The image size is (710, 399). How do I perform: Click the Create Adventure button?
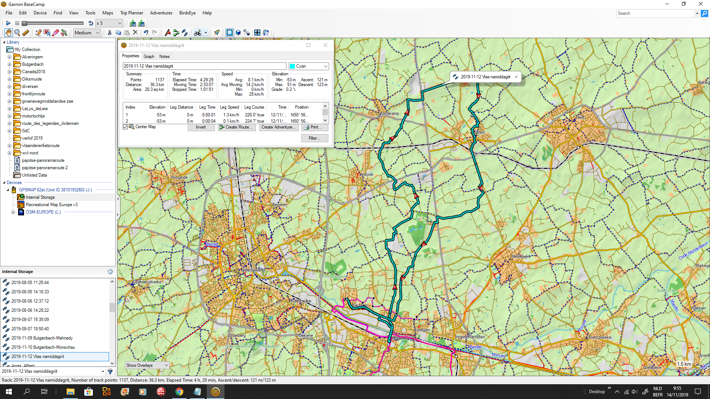[x=279, y=127]
